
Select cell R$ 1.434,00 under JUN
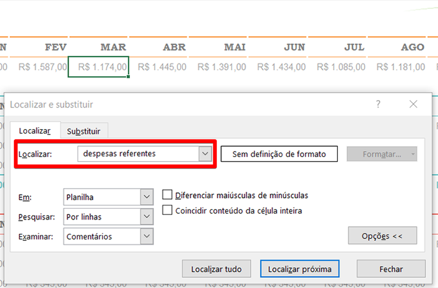point(278,67)
